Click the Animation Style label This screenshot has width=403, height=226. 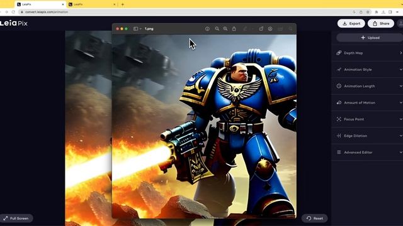358,70
